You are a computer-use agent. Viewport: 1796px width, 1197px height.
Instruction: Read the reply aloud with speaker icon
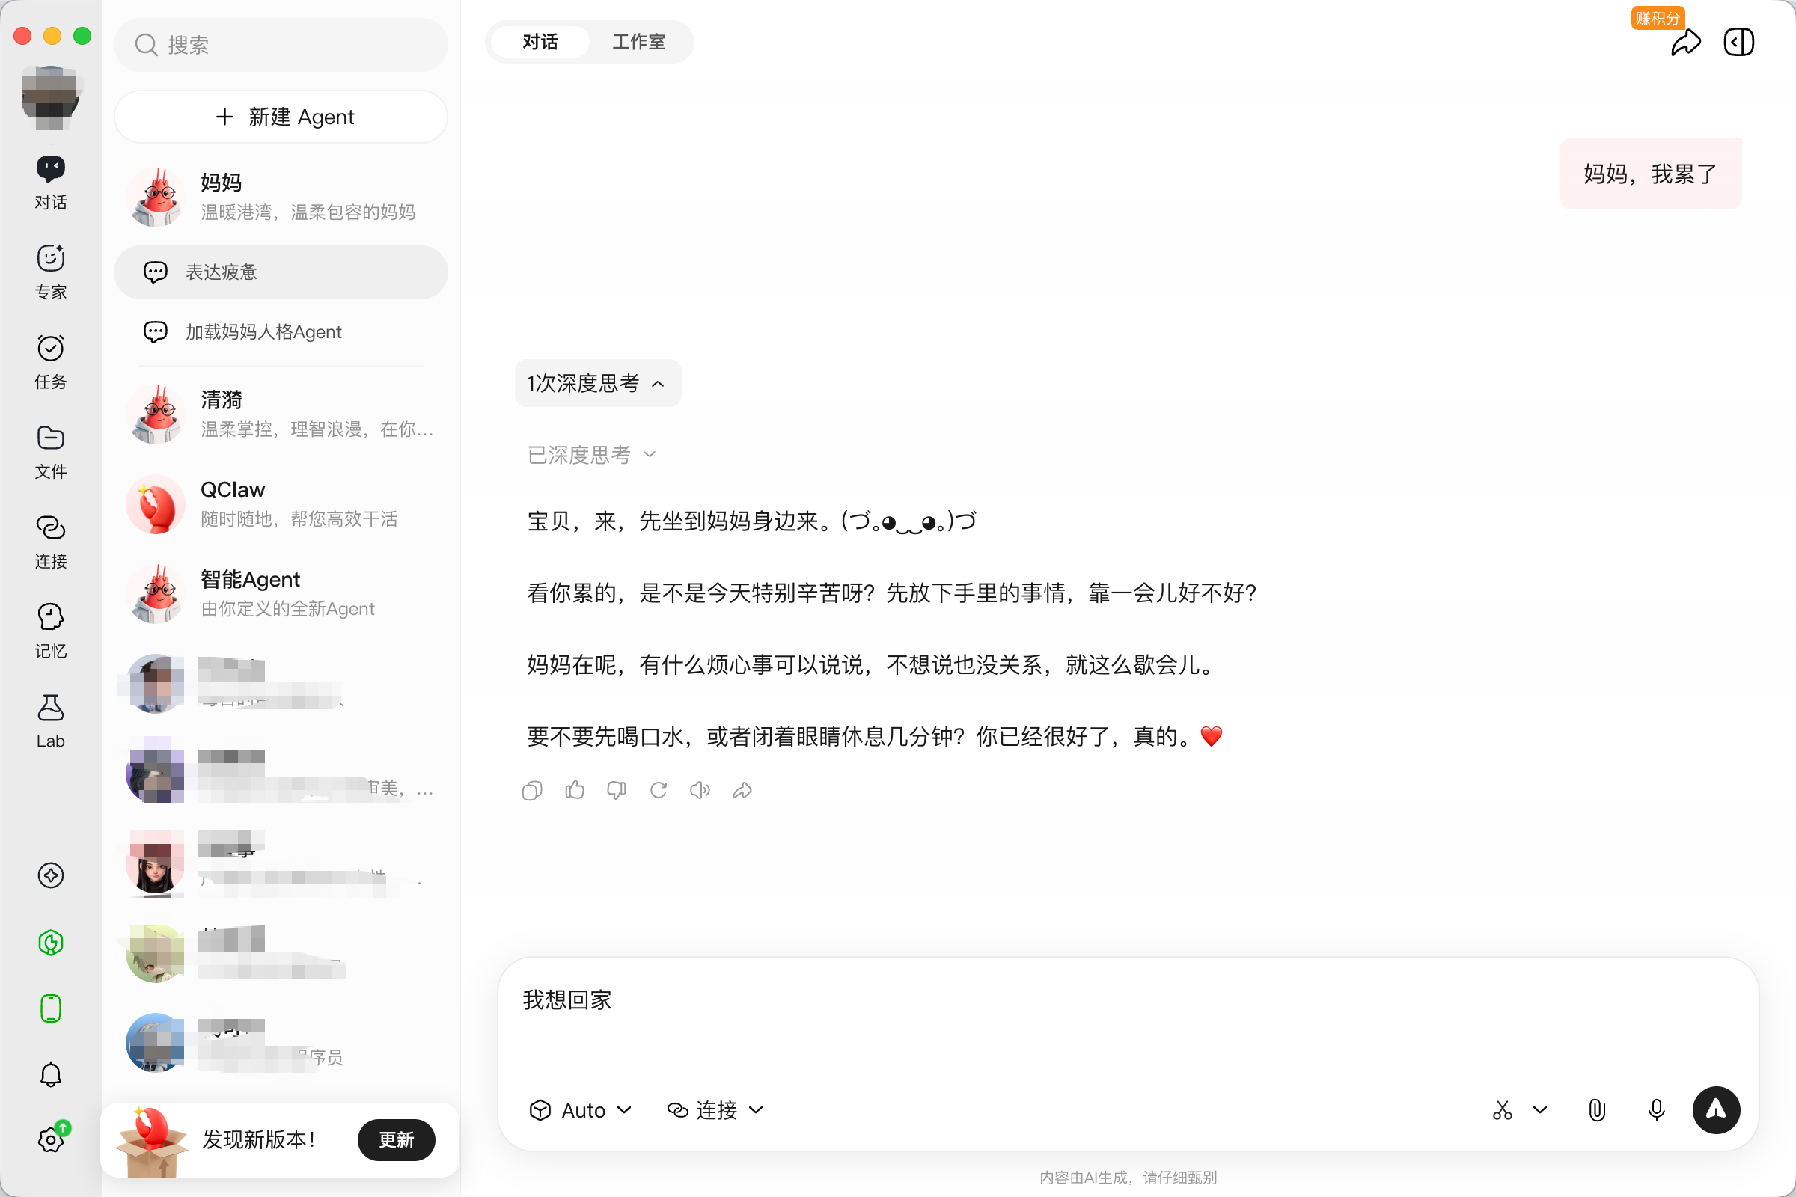pos(700,790)
